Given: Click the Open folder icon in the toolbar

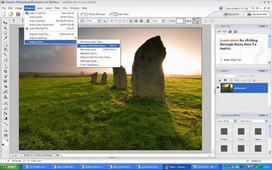Looking at the screenshot, I should pyautogui.click(x=11, y=14).
